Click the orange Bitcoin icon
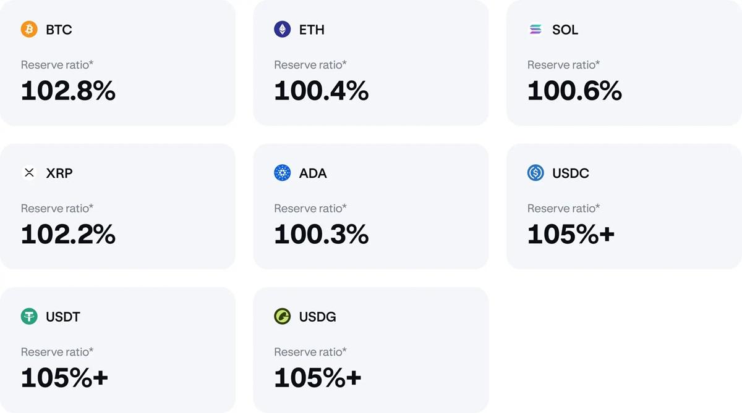This screenshot has height=413, width=742. point(29,29)
